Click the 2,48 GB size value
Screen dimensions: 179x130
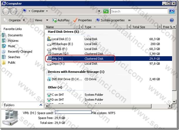(x=155, y=79)
